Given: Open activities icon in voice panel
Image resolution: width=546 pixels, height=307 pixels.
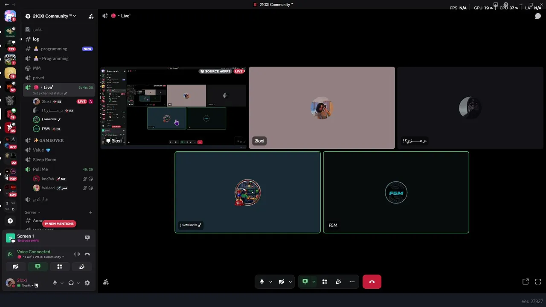Looking at the screenshot, I should (x=60, y=266).
